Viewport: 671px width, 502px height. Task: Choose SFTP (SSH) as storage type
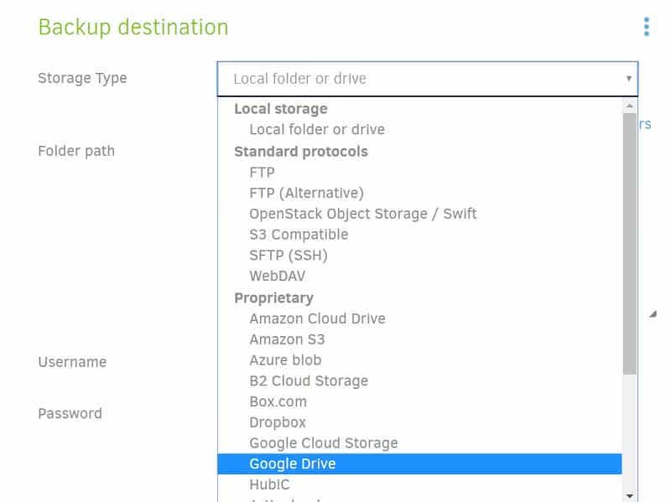(419, 256)
